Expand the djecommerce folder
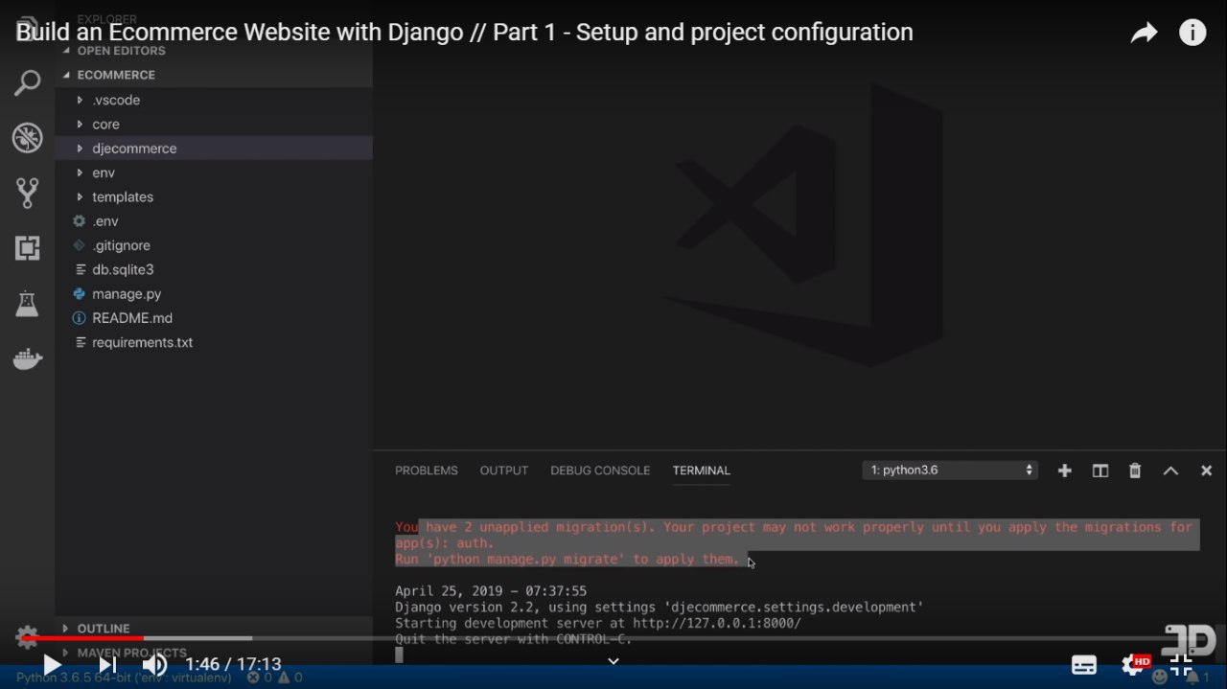This screenshot has width=1227, height=689. 213,149
